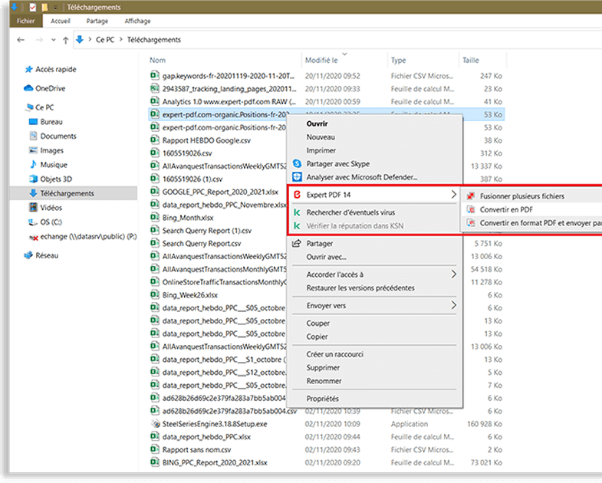Click the Accès rapide star icon
The height and width of the screenshot is (483, 602).
tap(29, 70)
